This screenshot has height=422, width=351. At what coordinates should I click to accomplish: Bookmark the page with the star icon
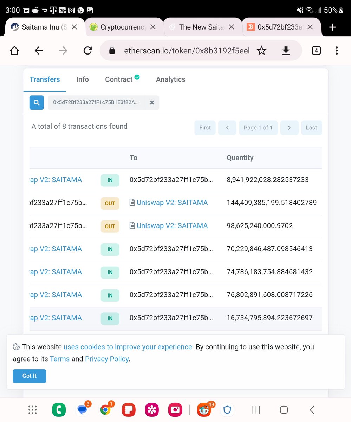click(x=261, y=51)
